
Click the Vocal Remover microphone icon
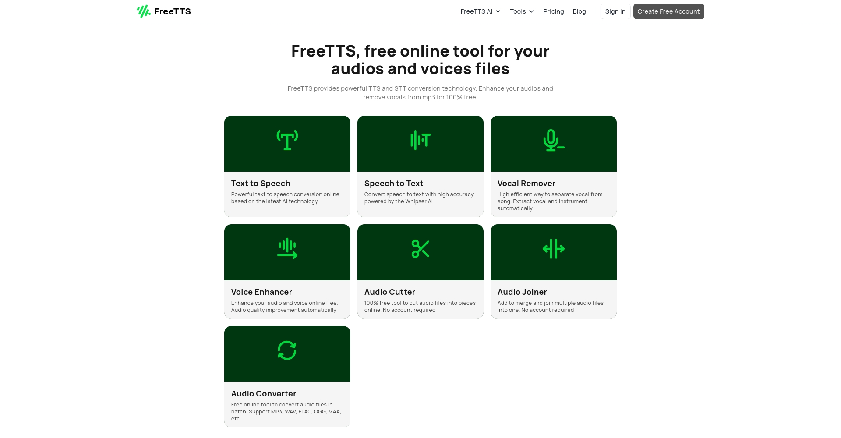click(x=553, y=141)
